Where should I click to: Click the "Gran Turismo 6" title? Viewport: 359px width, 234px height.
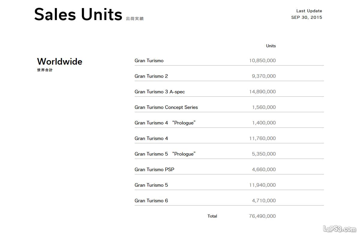(x=151, y=200)
